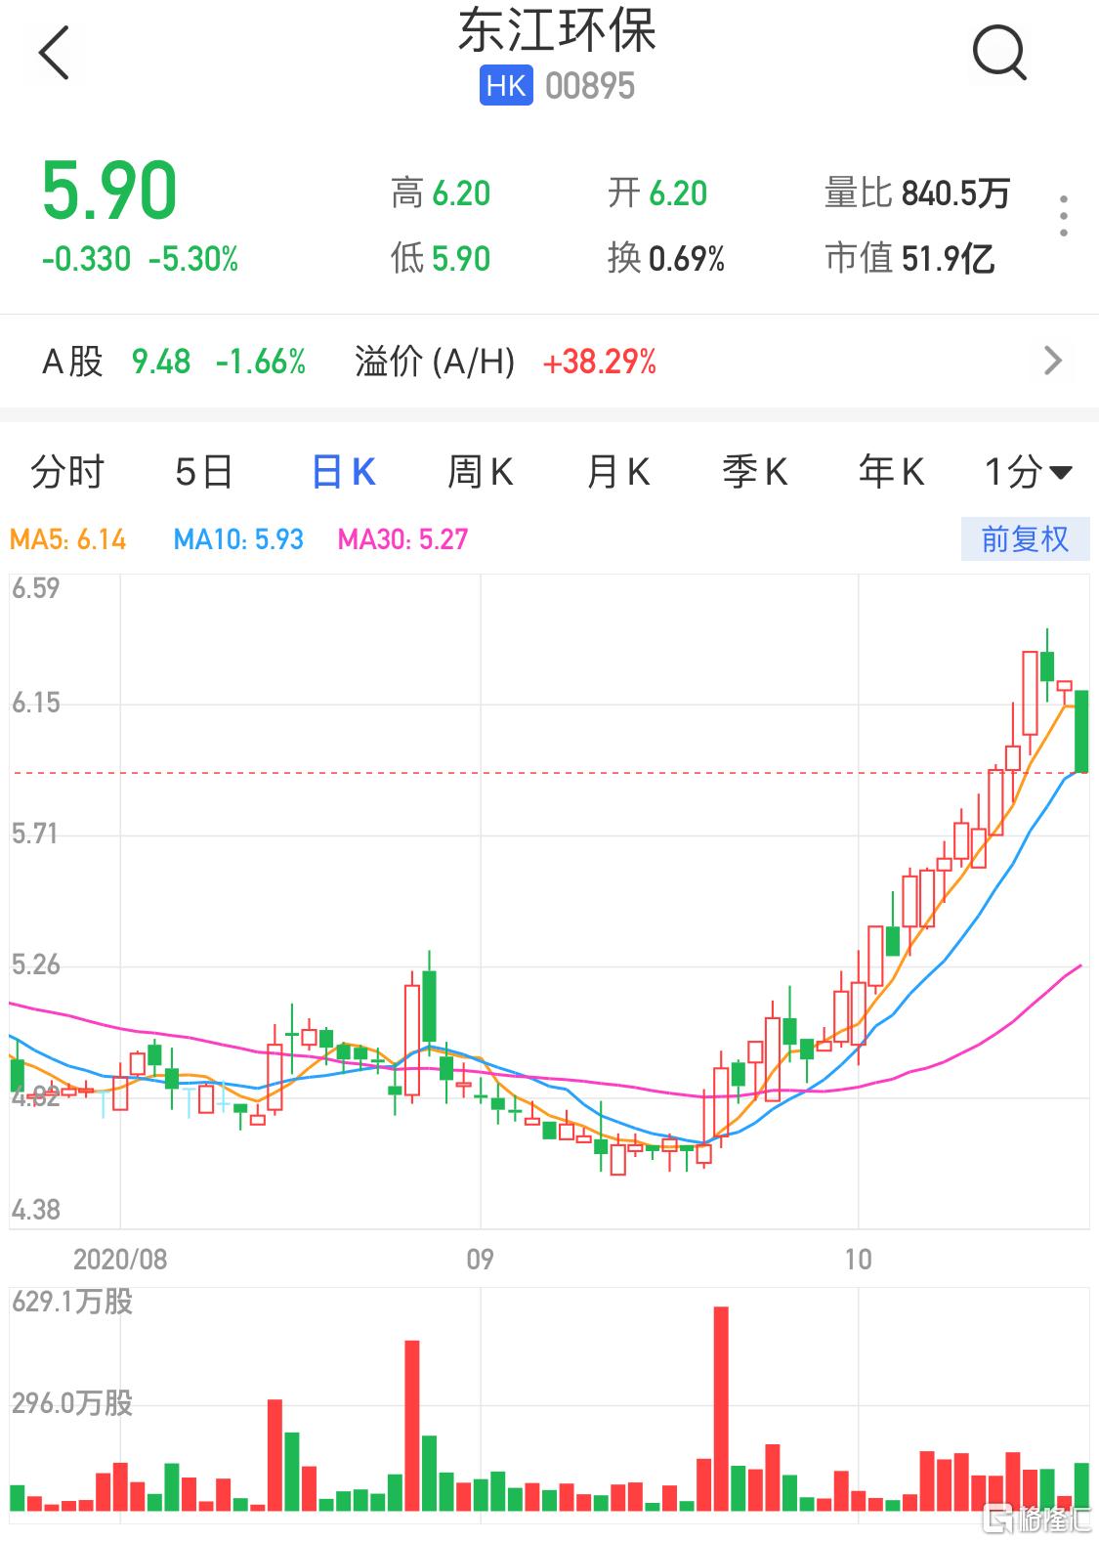Tap the 5.90 current price
The image size is (1099, 1542).
click(109, 192)
